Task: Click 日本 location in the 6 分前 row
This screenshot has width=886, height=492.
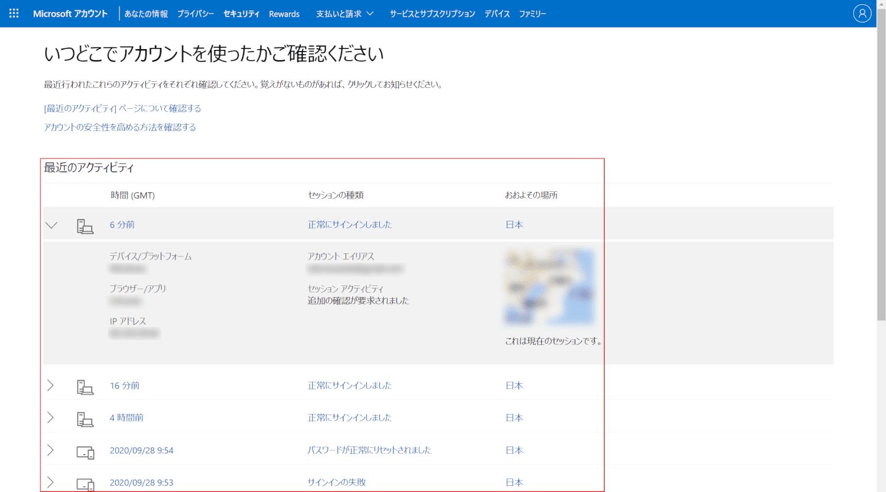Action: pyautogui.click(x=514, y=224)
